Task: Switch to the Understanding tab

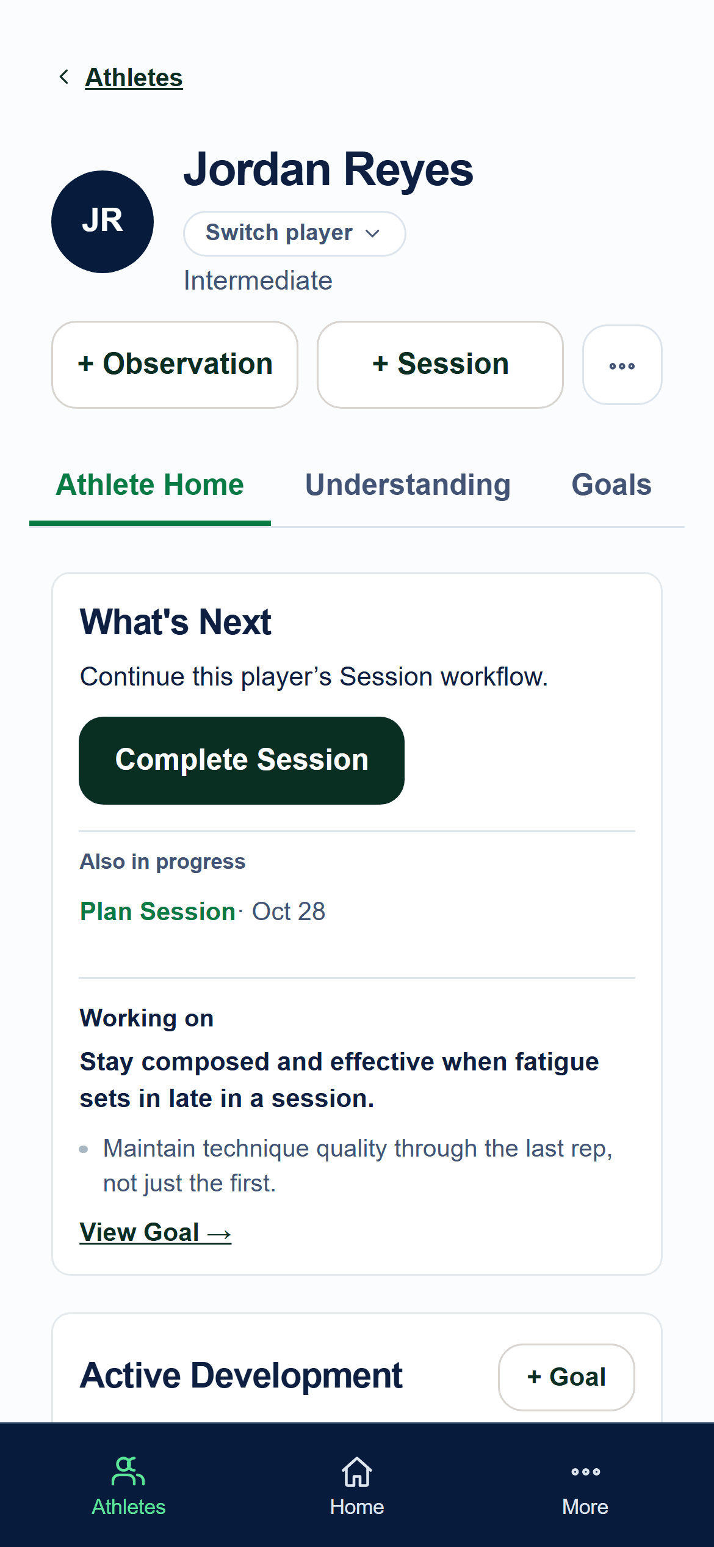Action: pos(408,485)
